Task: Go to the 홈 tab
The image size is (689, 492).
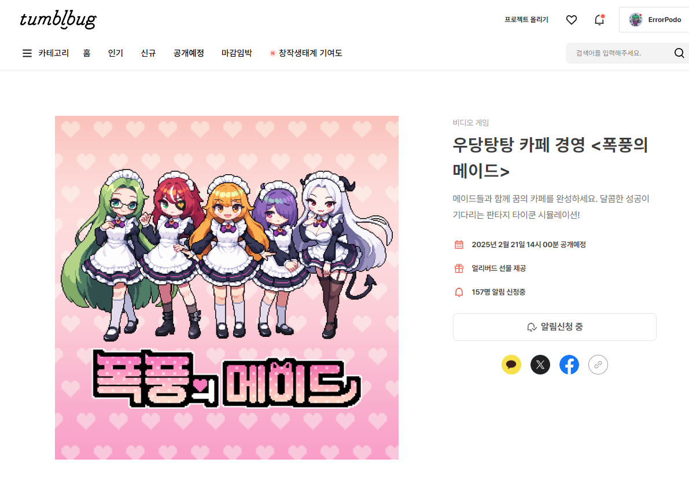Action: 87,53
